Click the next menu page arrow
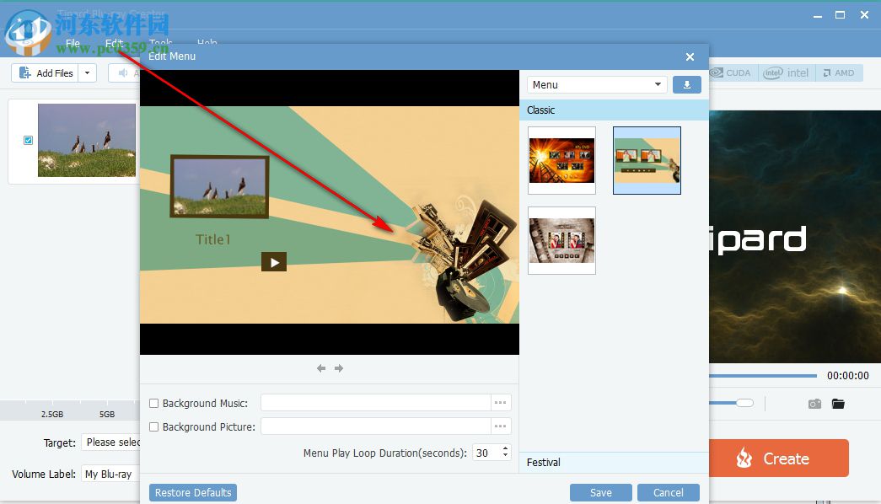The width and height of the screenshot is (881, 504). 339,367
